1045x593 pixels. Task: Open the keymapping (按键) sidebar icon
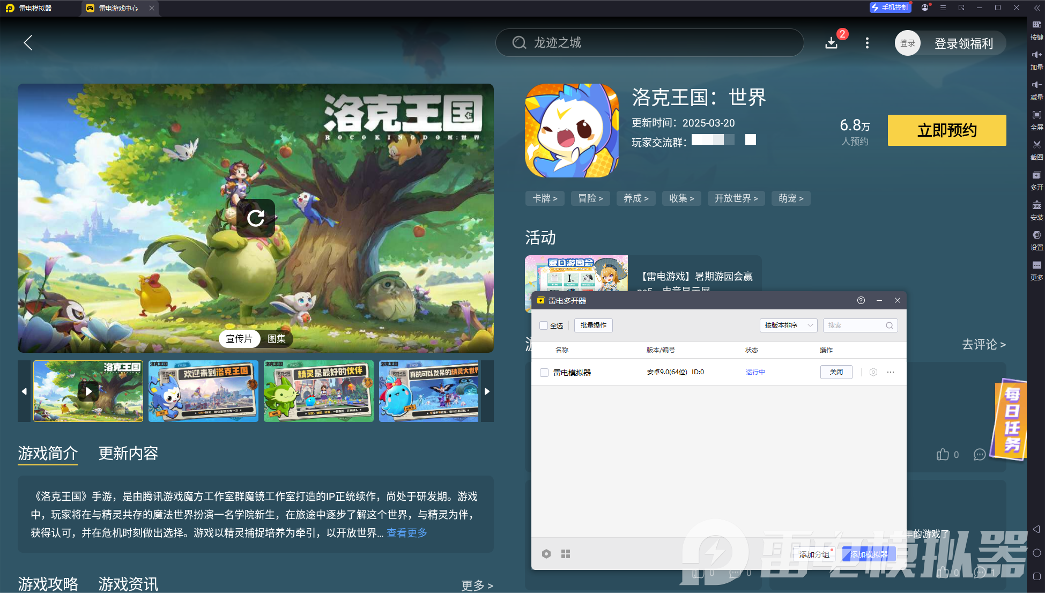pyautogui.click(x=1036, y=25)
